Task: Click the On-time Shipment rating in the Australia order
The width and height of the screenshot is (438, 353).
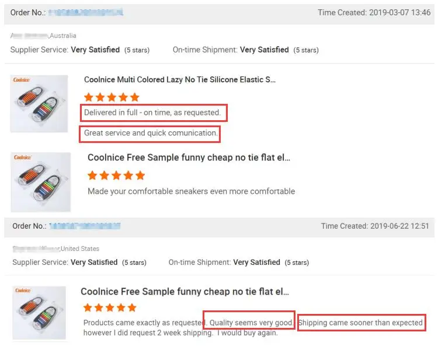Action: [x=245, y=50]
